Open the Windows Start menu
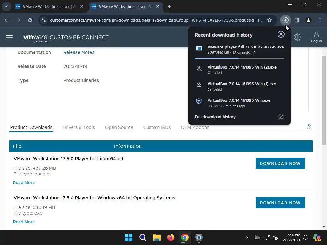Screen dimensions: 327x245 (128, 237)
